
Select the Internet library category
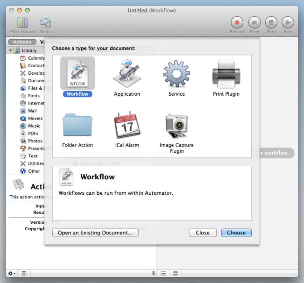coord(32,103)
